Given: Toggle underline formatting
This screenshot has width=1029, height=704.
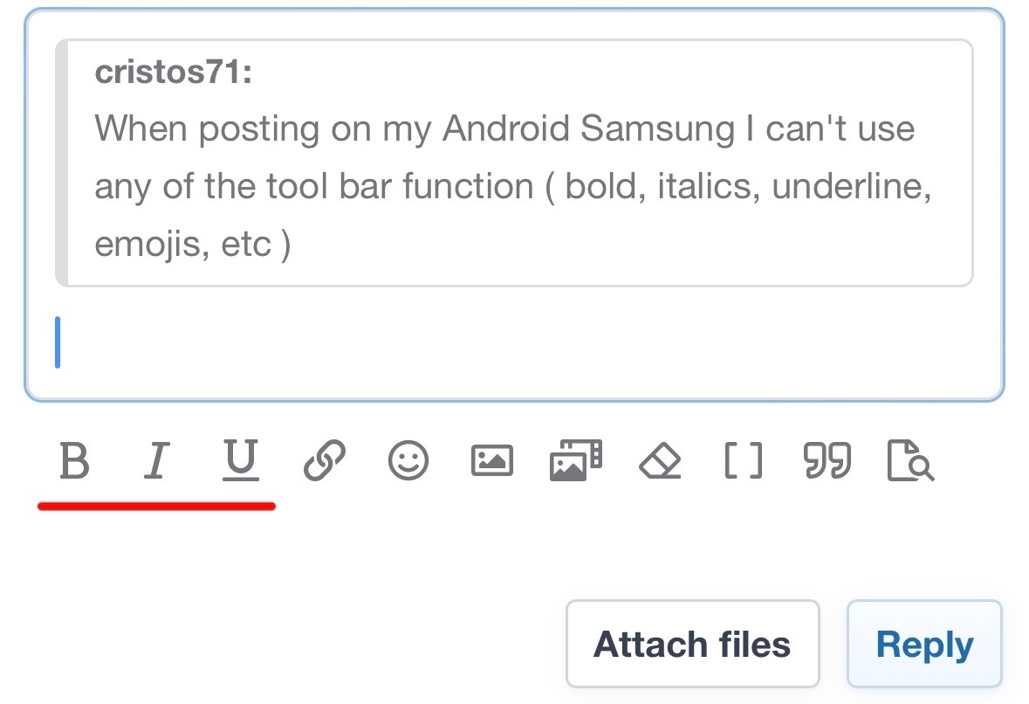Looking at the screenshot, I should click(x=240, y=460).
